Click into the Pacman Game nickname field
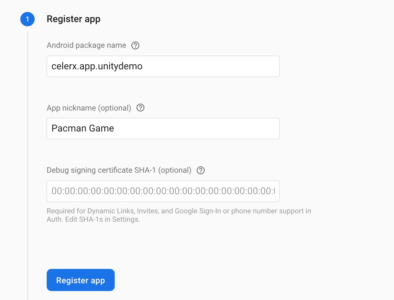The image size is (394, 300). pyautogui.click(x=163, y=128)
